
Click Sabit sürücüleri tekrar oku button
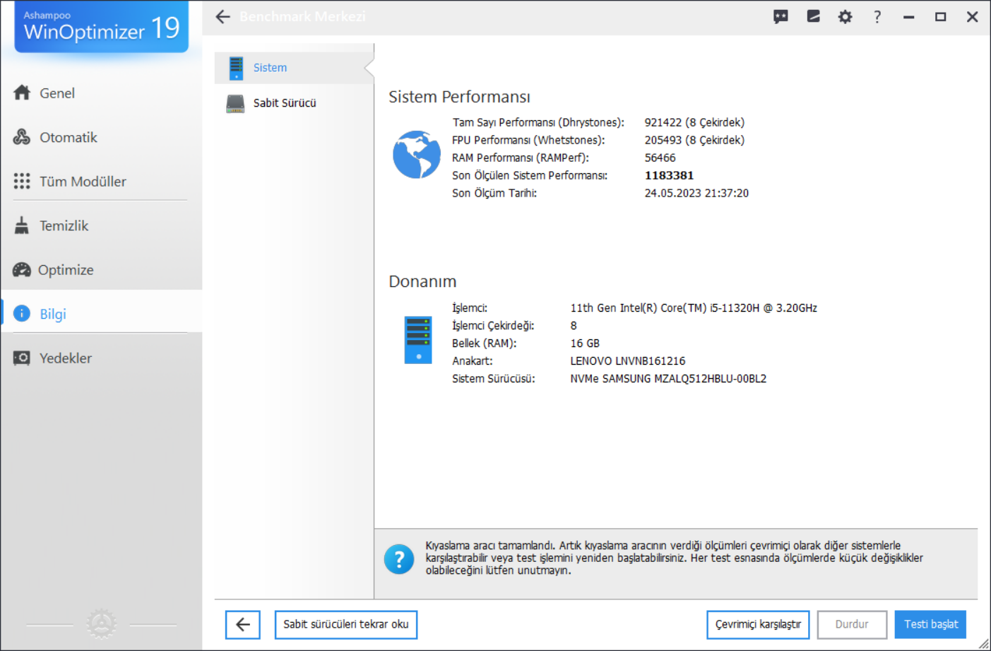(346, 625)
